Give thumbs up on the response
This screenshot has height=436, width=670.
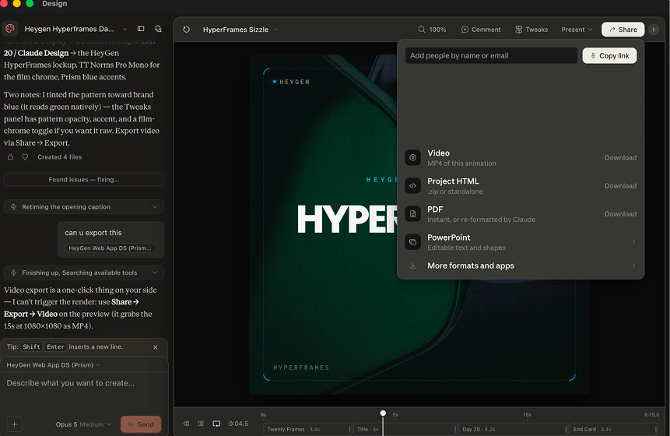[x=11, y=156]
